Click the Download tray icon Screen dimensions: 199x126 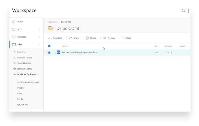50,38
